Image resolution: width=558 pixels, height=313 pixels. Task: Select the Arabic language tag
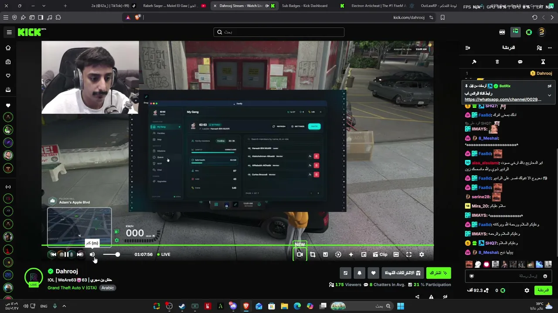pos(108,288)
